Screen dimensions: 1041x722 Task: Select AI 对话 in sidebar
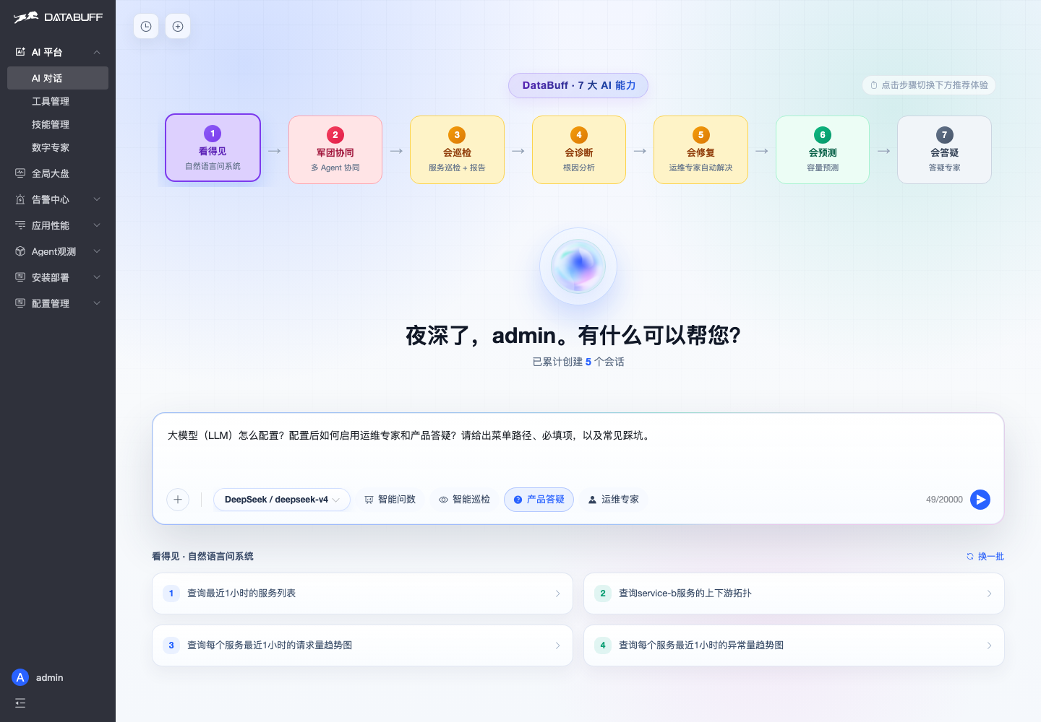(58, 78)
